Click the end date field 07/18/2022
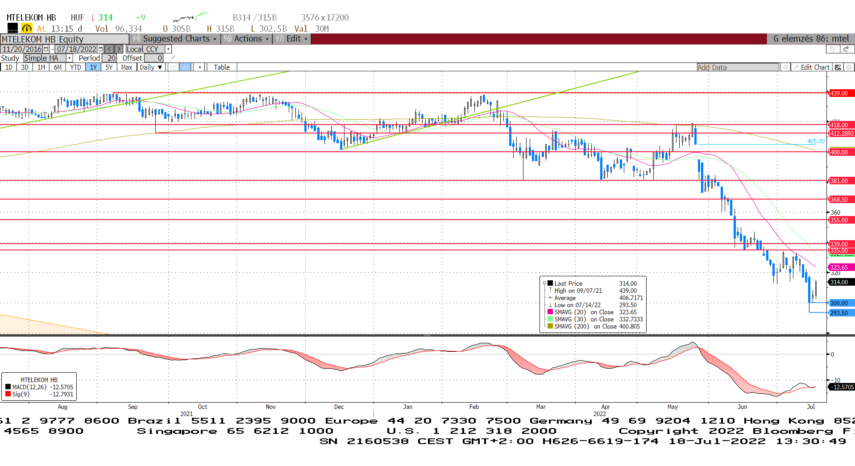 tap(76, 49)
